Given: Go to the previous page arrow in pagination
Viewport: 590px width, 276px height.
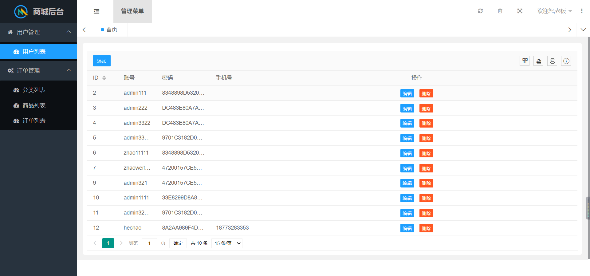Looking at the screenshot, I should pyautogui.click(x=95, y=243).
